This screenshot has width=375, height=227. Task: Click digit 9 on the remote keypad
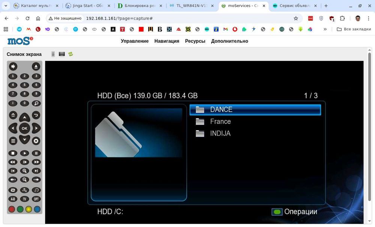(x=36, y=94)
